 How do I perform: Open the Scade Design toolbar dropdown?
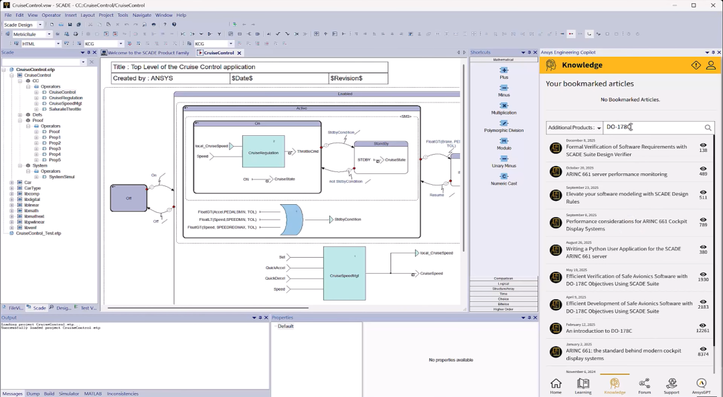click(40, 25)
